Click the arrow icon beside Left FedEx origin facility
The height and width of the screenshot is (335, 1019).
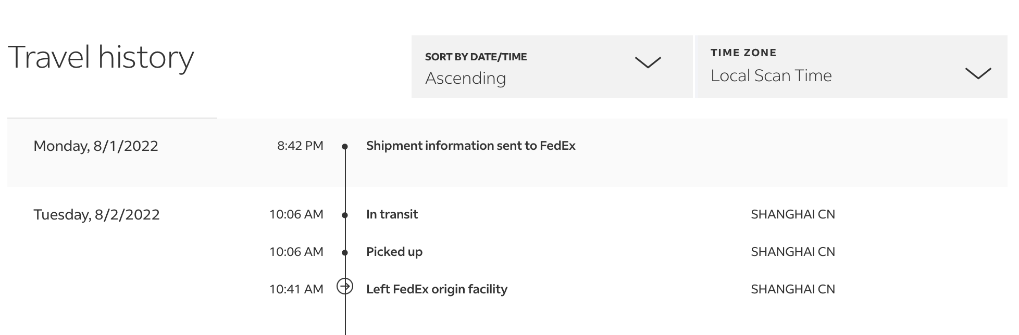345,287
